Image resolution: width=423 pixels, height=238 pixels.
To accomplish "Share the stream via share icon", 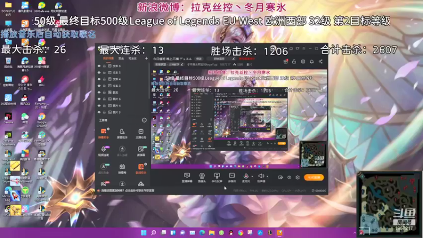I will (x=320, y=61).
